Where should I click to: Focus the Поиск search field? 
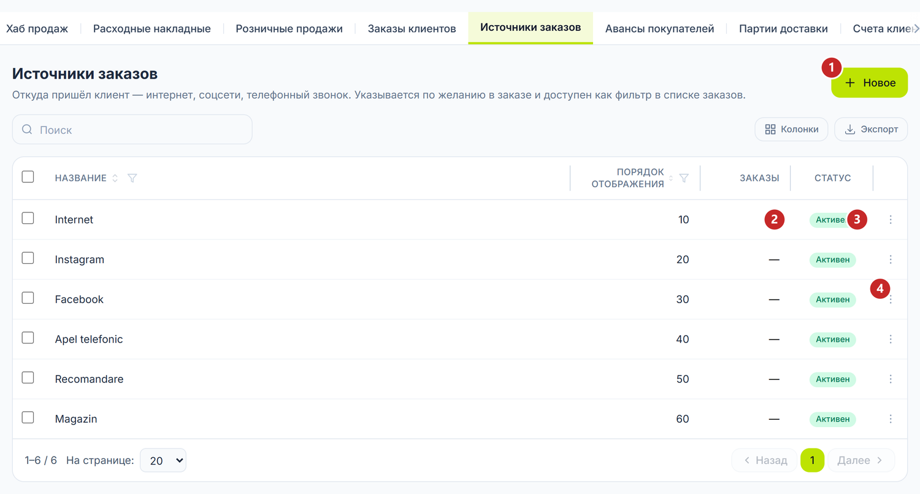tap(132, 129)
